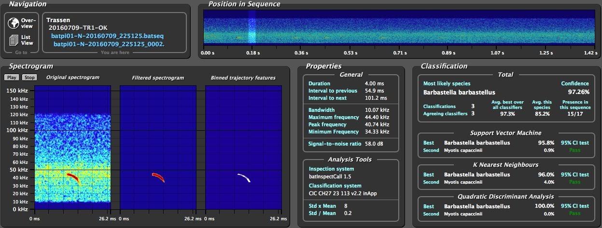Image resolution: width=602 pixels, height=228 pixels.
Task: Click the red call in the Filtered spectrogram
Action: (x=158, y=177)
